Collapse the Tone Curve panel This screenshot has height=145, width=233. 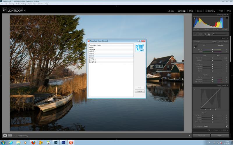click(x=228, y=86)
